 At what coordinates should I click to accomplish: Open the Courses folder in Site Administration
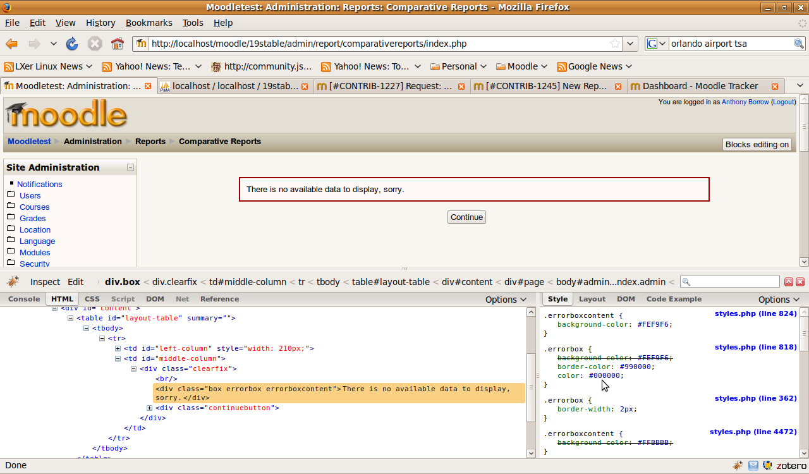(34, 207)
